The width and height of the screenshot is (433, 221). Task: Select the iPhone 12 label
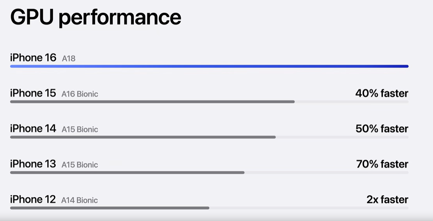[33, 199]
